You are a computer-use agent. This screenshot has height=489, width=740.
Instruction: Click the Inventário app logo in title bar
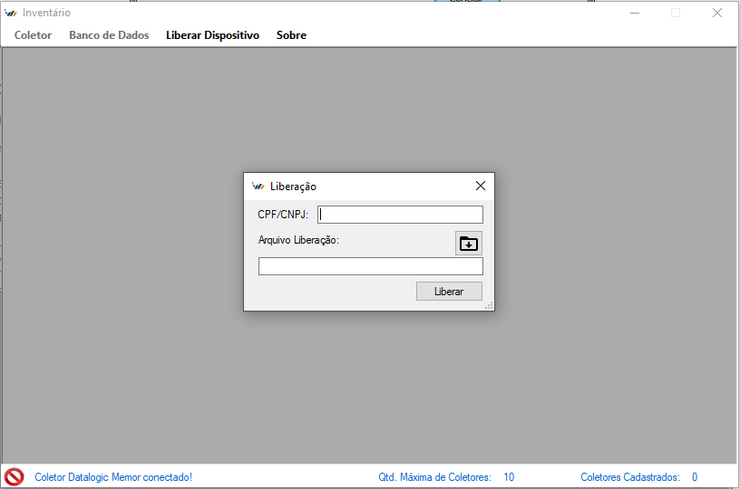(x=11, y=13)
